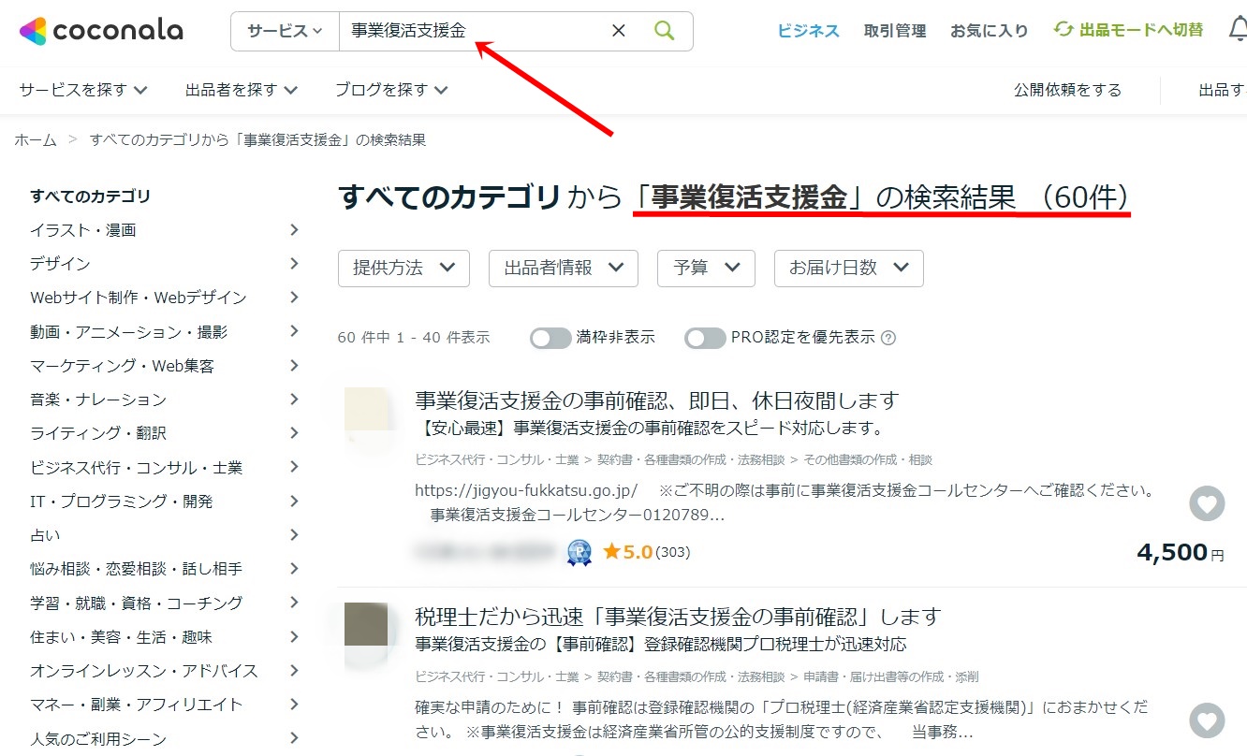
Task: Click the 出品モードへ切替 switch icon
Action: coord(1064,30)
